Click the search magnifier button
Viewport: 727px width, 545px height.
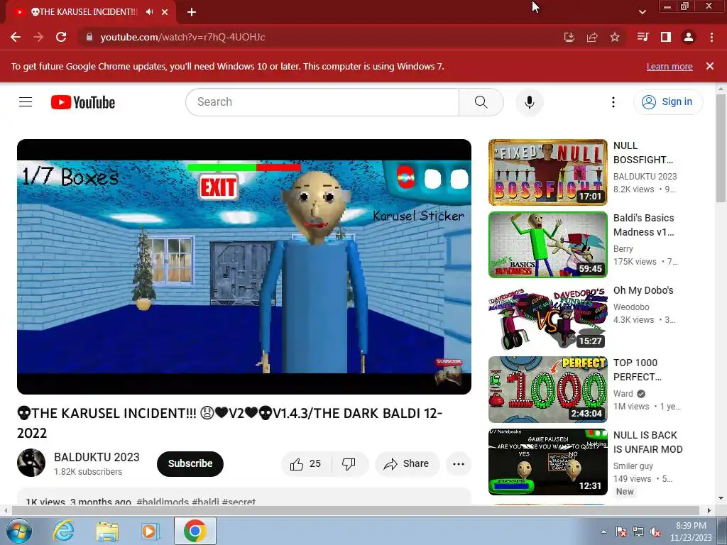tap(481, 102)
